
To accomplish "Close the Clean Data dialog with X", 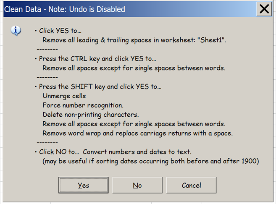I will click(264, 9).
